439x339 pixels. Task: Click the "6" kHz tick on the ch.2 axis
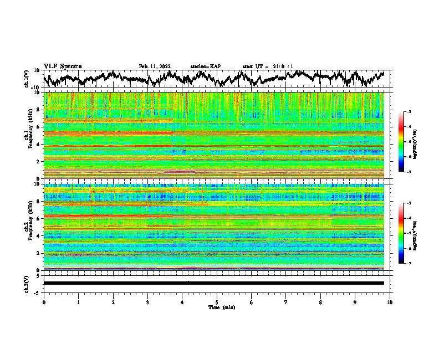point(39,219)
